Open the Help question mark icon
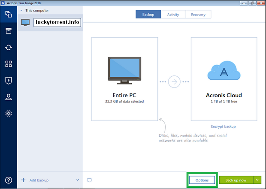The width and height of the screenshot is (266, 189). click(x=9, y=180)
